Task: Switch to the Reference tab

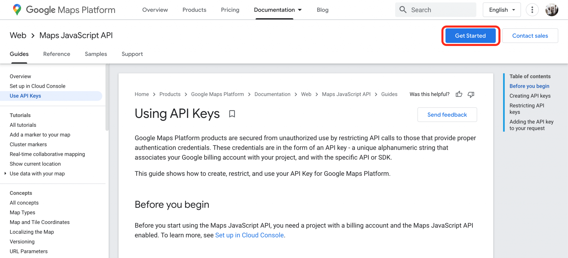Action: [x=57, y=54]
